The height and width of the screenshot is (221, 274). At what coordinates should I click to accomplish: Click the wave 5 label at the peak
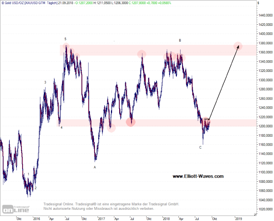pyautogui.click(x=65, y=39)
